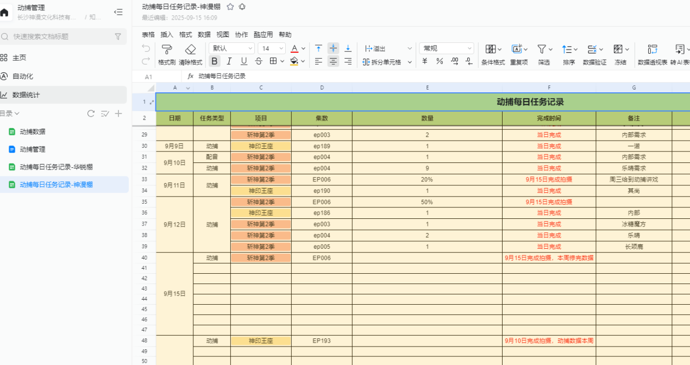690x365 pixels.
Task: Star this document as a favorite
Action: (x=230, y=7)
